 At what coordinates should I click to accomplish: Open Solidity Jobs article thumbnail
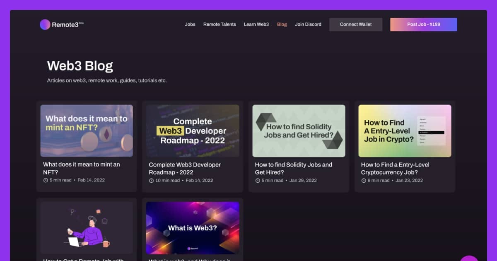299,130
